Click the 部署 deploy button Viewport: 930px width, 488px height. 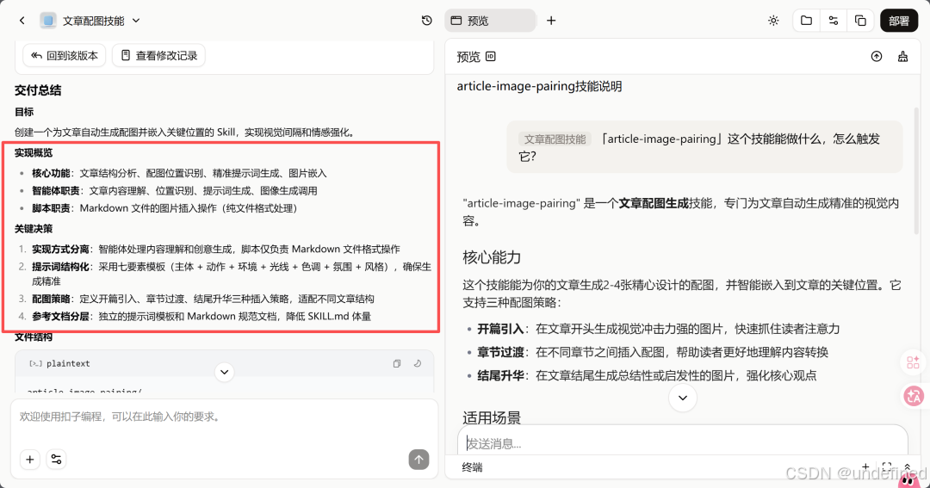pos(898,21)
